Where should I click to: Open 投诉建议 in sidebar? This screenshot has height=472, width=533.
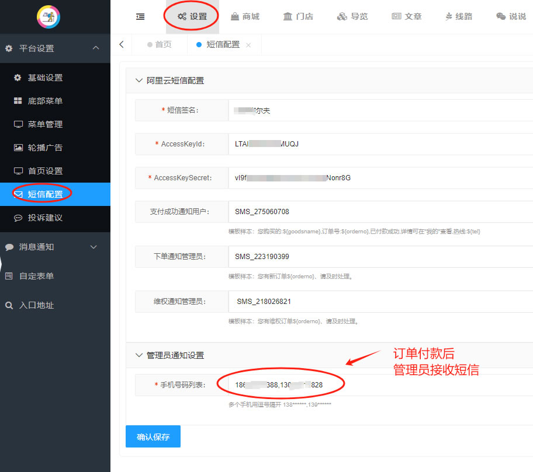45,218
